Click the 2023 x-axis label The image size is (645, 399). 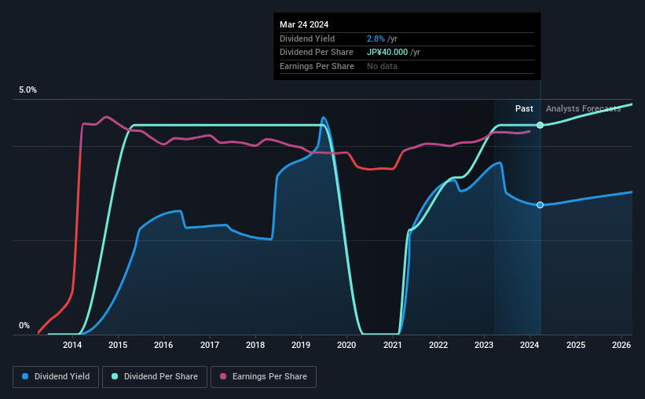(484, 345)
